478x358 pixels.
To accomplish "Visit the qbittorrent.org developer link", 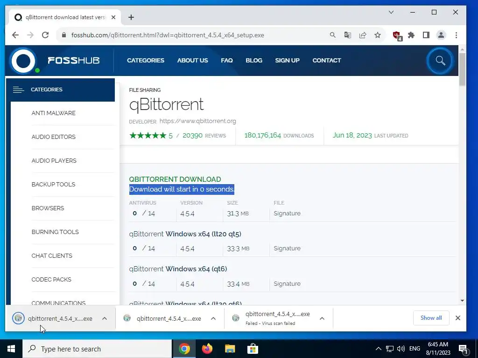I will [x=197, y=121].
